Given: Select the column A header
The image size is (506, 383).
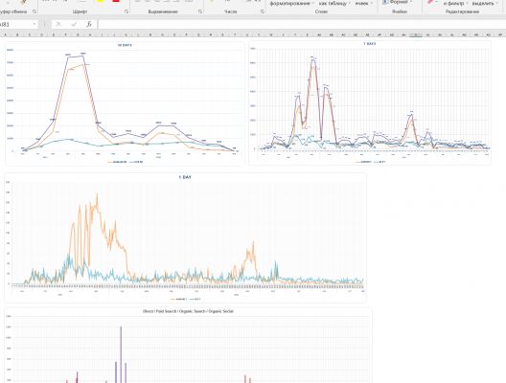Looking at the screenshot, I should point(5,34).
